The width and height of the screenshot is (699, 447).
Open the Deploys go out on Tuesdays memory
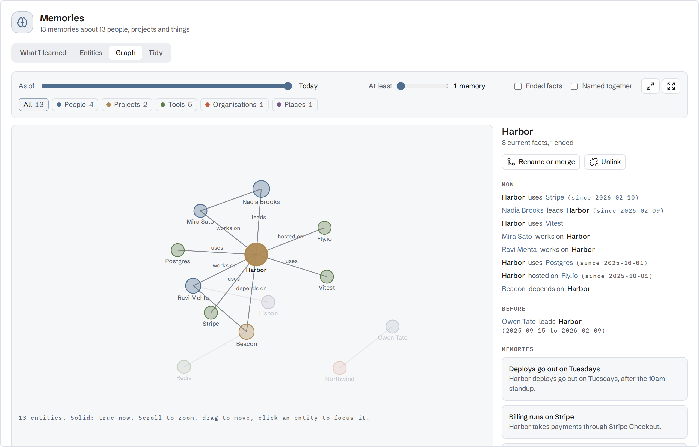[x=595, y=379]
